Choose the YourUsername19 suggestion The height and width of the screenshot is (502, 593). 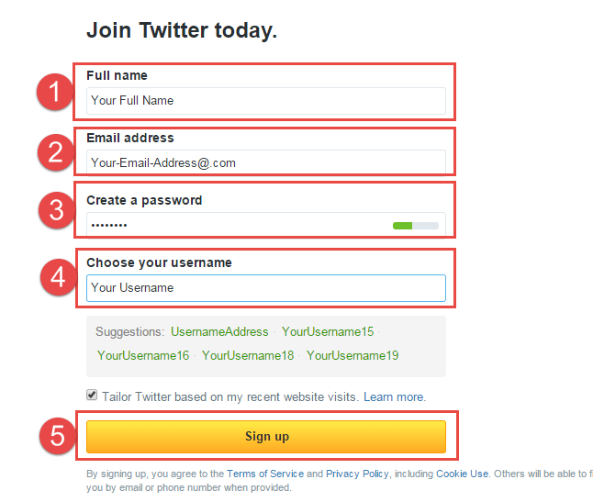pyautogui.click(x=352, y=355)
